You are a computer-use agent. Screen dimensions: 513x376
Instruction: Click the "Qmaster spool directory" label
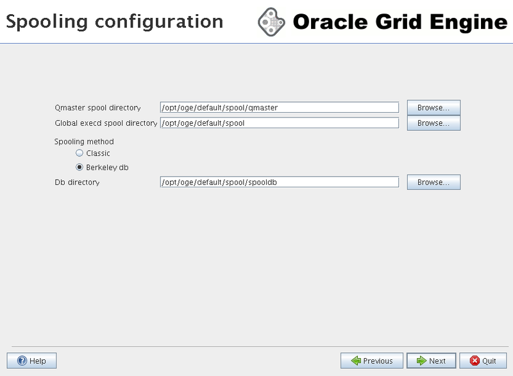click(x=98, y=108)
